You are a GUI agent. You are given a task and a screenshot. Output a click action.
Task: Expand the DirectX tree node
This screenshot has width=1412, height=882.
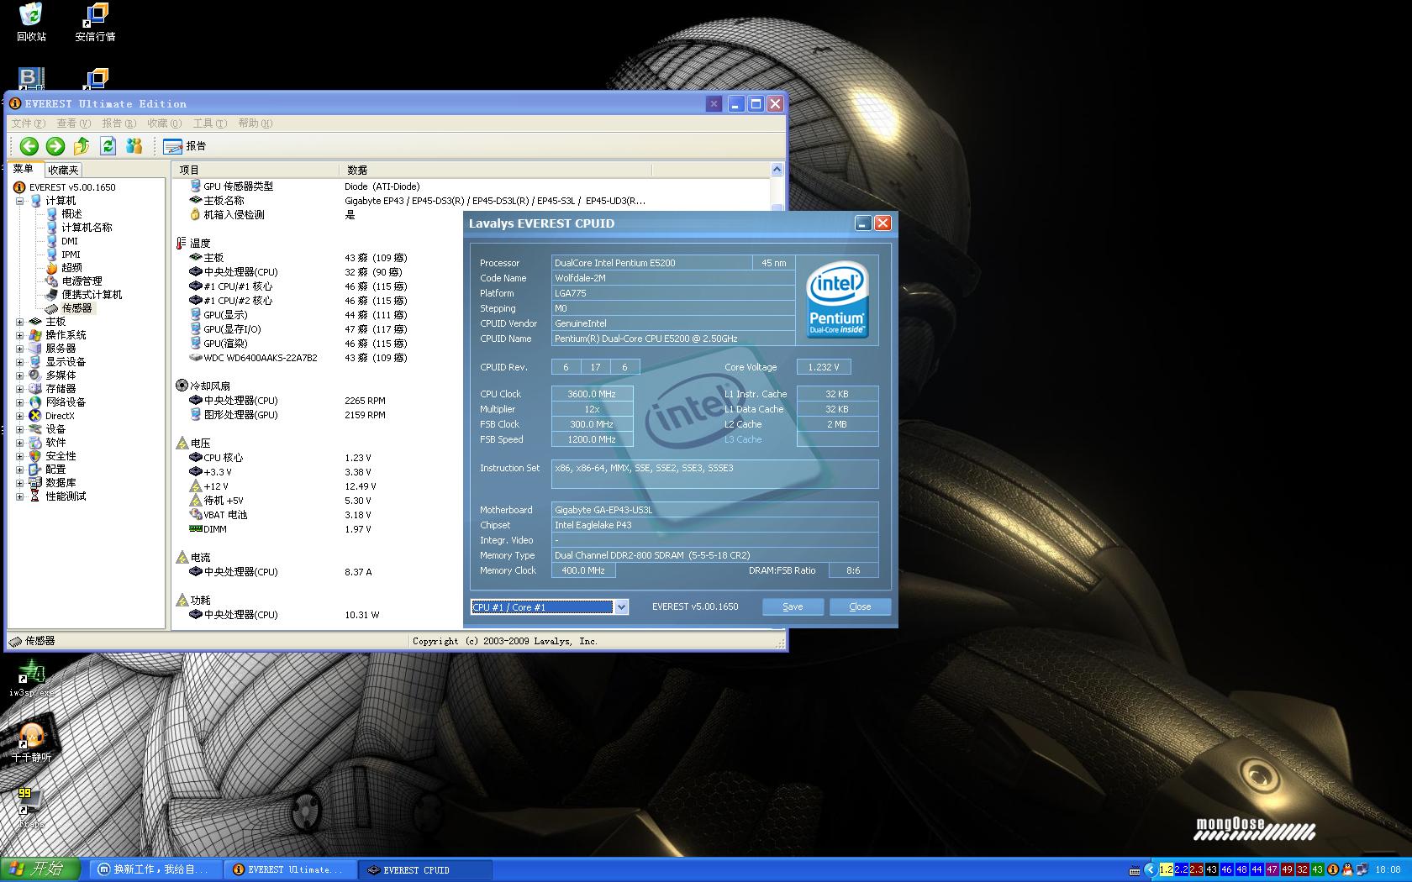point(19,416)
